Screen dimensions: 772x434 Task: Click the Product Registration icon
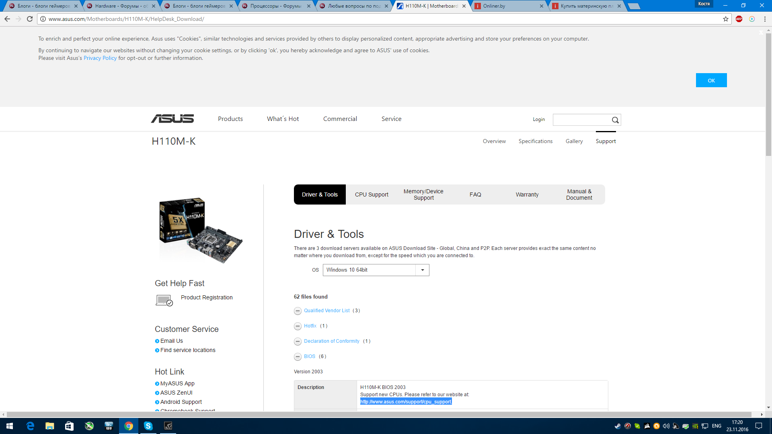pyautogui.click(x=164, y=300)
